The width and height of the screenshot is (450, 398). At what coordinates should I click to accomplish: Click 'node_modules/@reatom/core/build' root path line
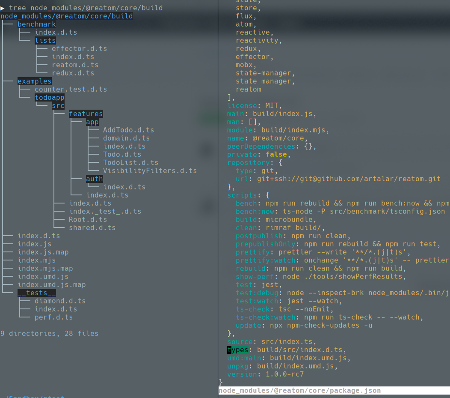67,16
